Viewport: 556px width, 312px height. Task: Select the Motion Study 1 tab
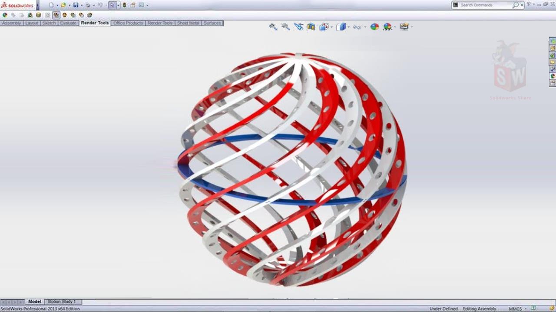[x=62, y=302]
